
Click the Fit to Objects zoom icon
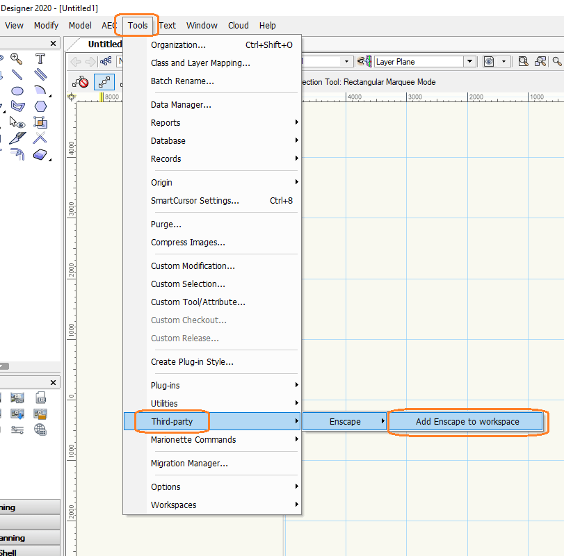(540, 62)
